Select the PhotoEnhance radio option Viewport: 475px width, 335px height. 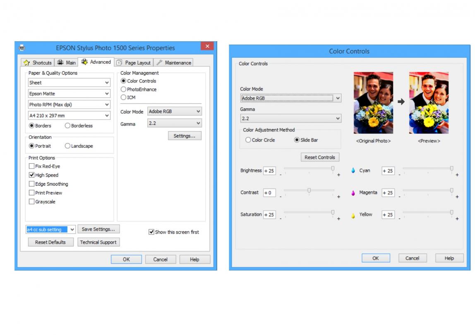(x=123, y=89)
